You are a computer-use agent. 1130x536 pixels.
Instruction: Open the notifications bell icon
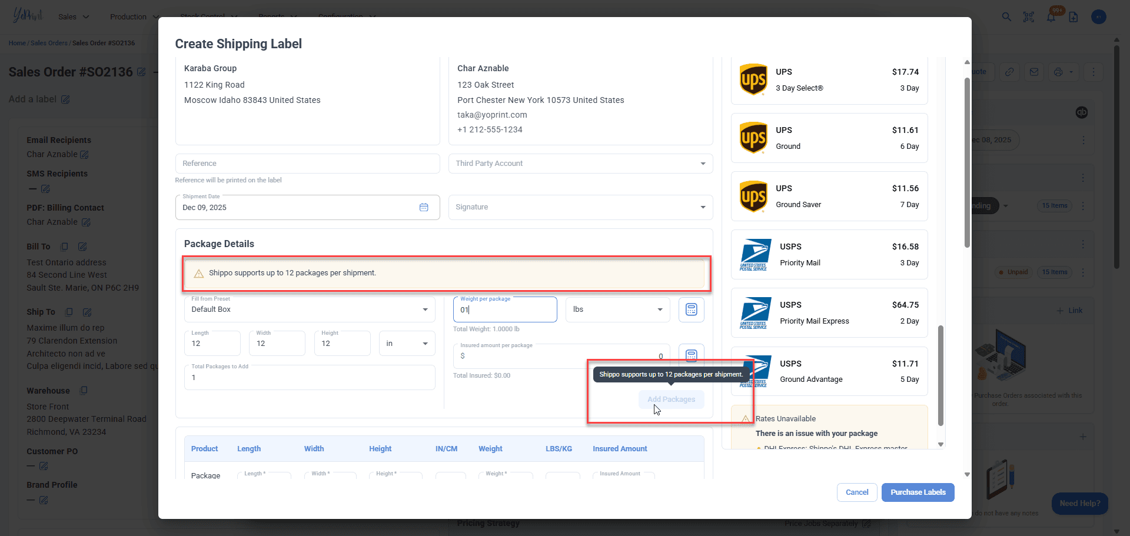point(1051,17)
